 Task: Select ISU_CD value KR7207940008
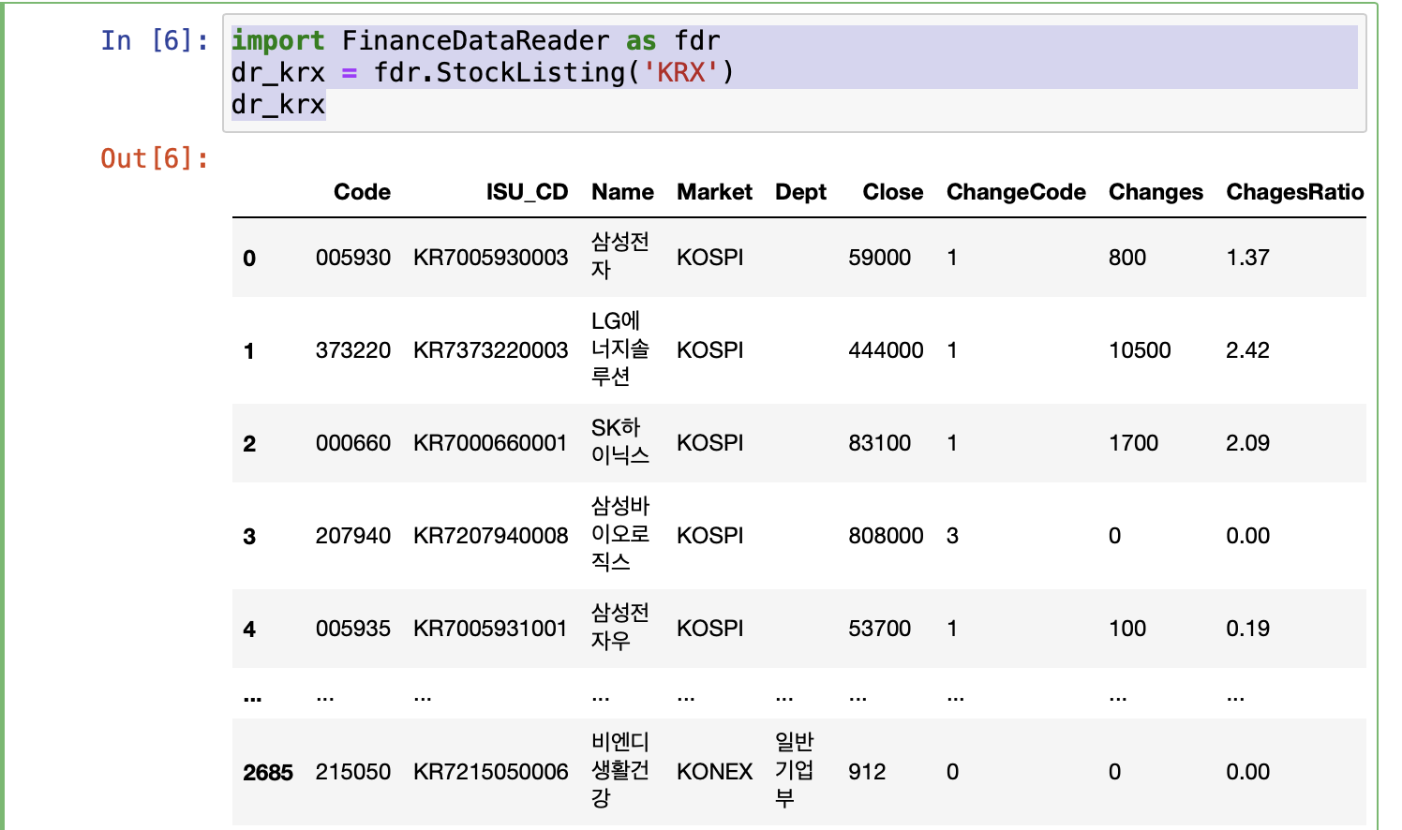(x=491, y=536)
